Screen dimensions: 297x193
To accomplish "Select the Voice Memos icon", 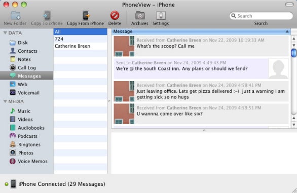I will tap(13, 161).
